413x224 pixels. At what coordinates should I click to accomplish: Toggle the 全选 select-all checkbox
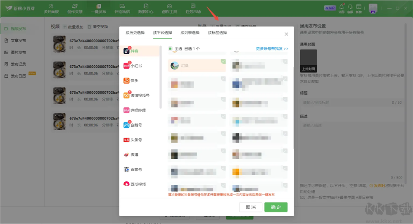coord(170,48)
